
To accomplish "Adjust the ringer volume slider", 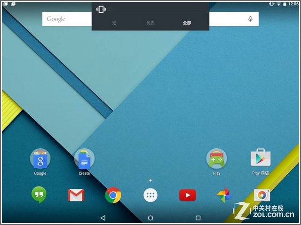I will (156, 9).
